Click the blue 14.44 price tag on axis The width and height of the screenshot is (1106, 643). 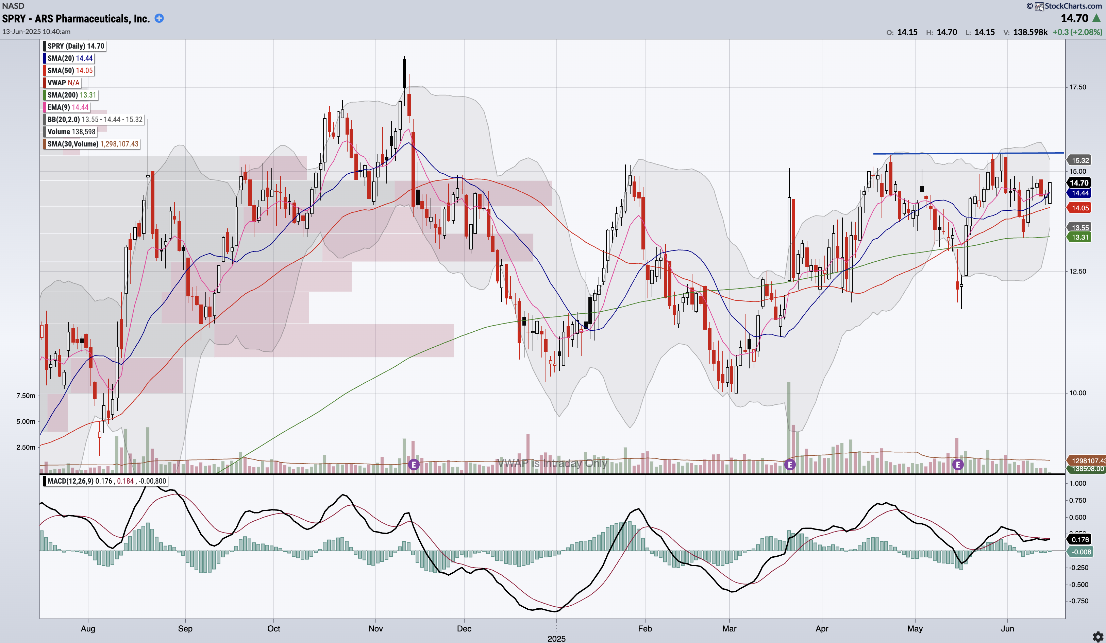(1079, 193)
